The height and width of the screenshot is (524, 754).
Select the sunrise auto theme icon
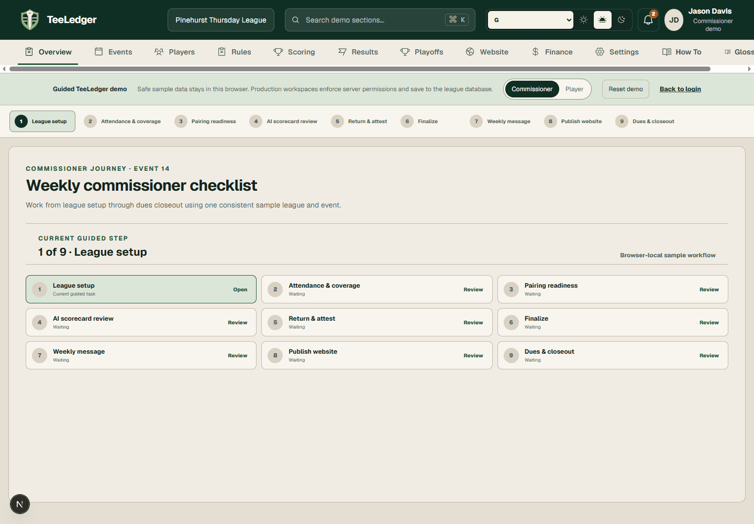[603, 20]
